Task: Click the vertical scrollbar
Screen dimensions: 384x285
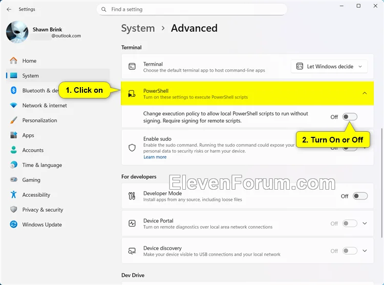Action: click(x=381, y=182)
